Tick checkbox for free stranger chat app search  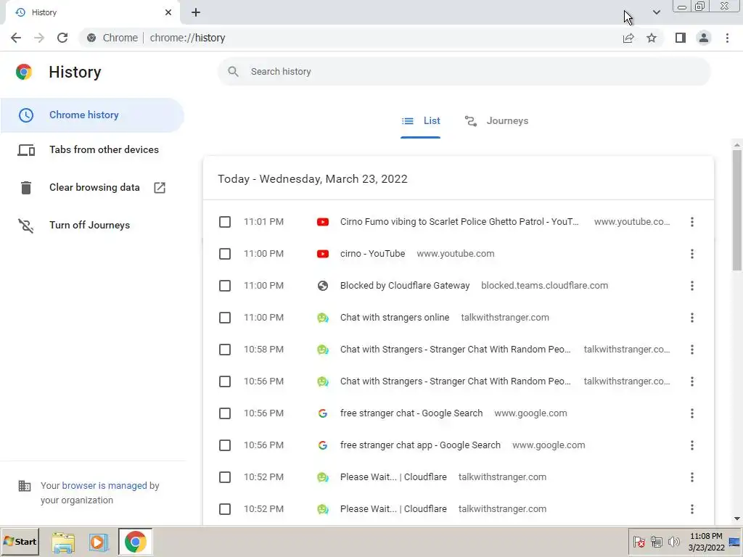point(225,445)
